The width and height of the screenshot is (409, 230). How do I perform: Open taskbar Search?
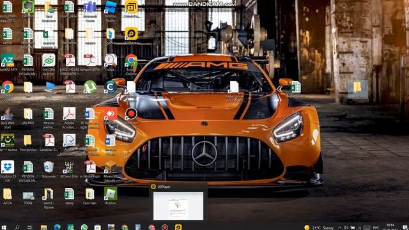pyautogui.click(x=17, y=227)
